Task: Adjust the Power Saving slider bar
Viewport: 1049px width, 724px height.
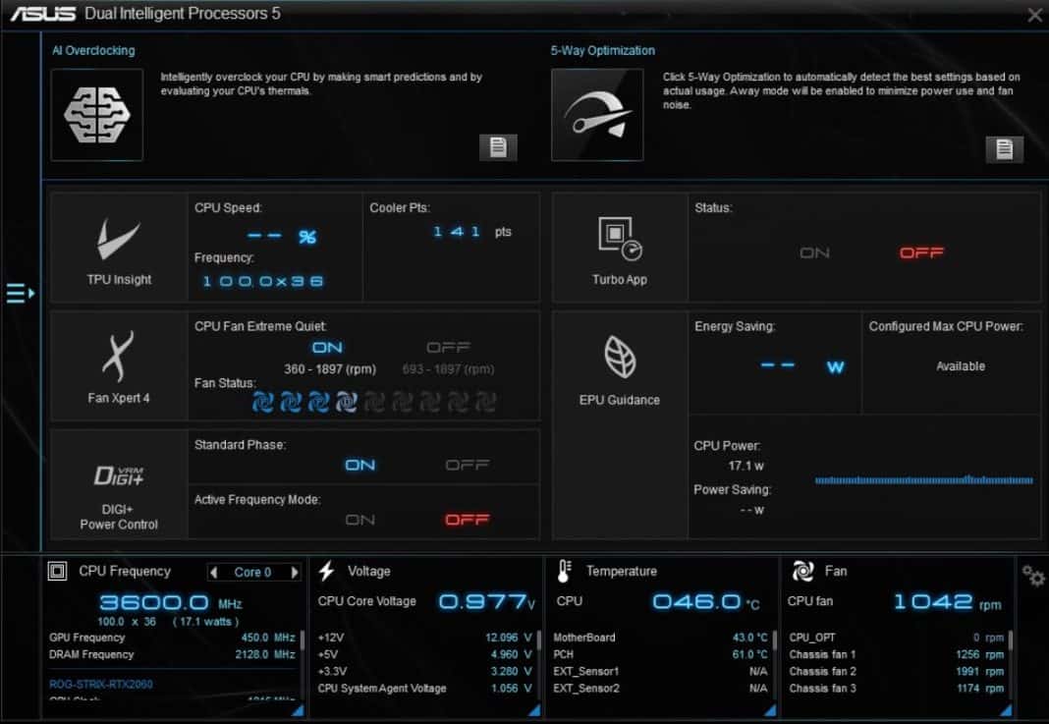Action: tap(923, 480)
